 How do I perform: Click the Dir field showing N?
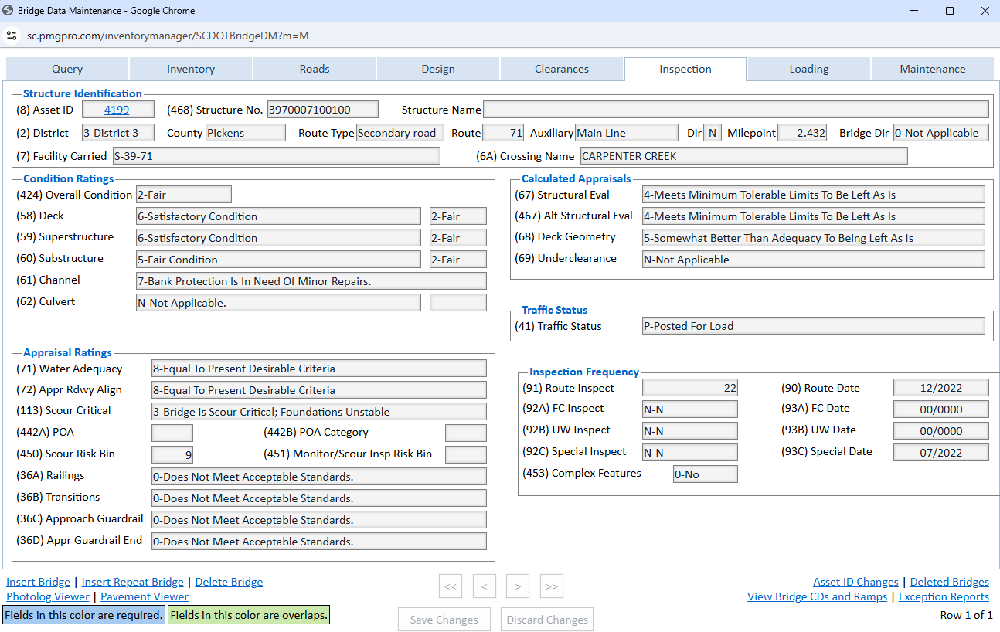coord(712,133)
